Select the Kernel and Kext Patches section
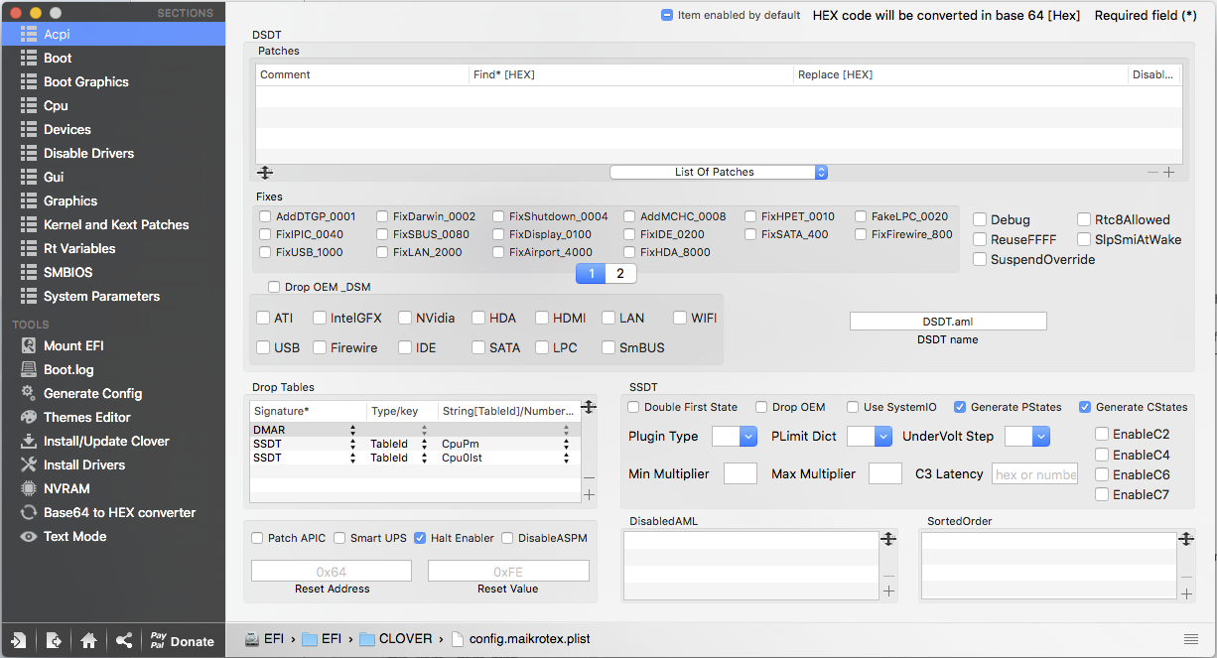The height and width of the screenshot is (658, 1217). [115, 224]
